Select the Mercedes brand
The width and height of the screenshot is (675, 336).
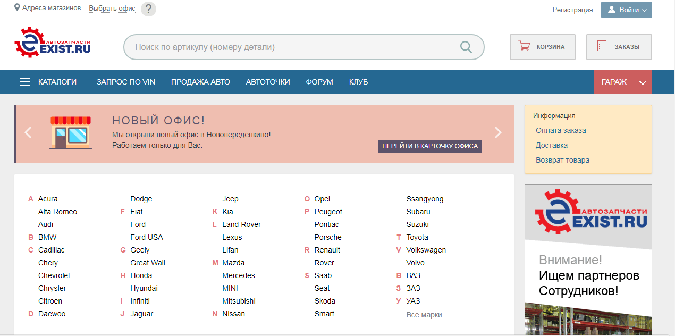[239, 275]
